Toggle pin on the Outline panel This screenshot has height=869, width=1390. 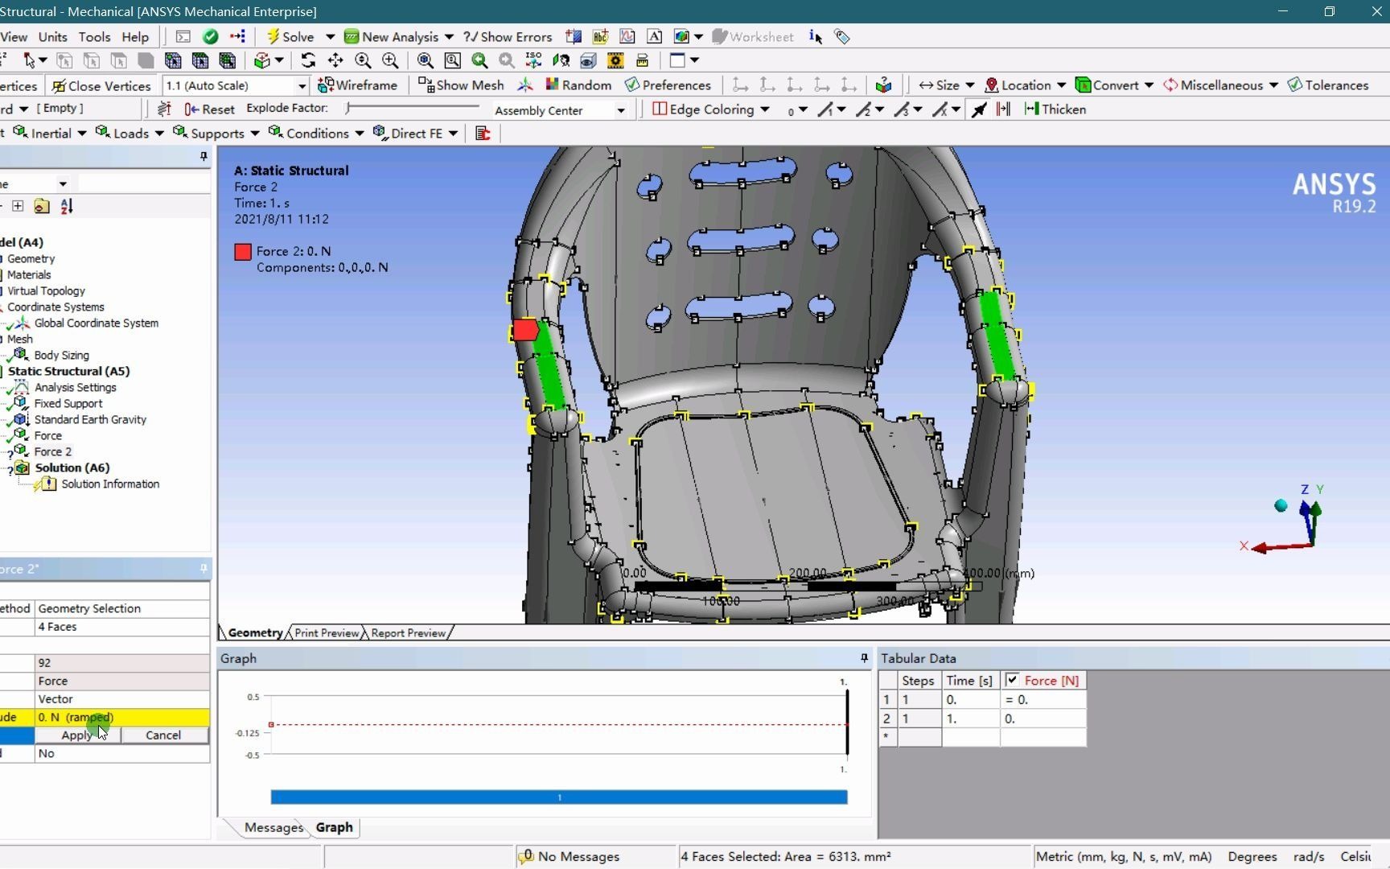204,157
